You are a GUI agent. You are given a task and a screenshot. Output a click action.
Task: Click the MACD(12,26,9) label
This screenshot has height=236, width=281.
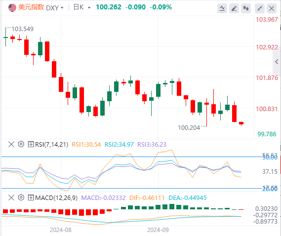(56, 198)
